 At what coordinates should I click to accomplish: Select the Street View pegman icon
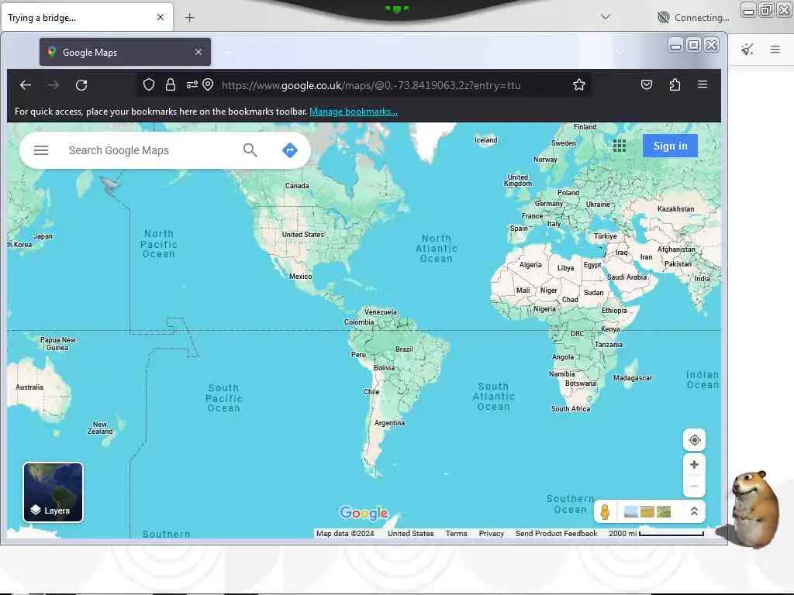pos(605,512)
